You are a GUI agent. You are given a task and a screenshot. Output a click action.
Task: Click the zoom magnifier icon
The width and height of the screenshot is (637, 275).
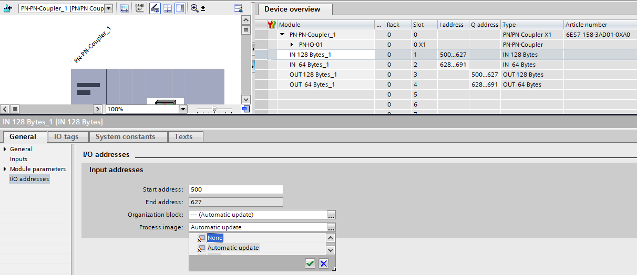click(195, 8)
